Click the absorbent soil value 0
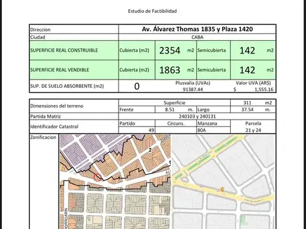 [x=137, y=87]
